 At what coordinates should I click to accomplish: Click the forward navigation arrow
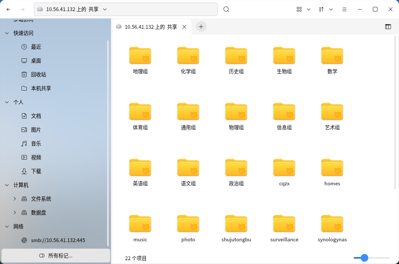coord(23,10)
